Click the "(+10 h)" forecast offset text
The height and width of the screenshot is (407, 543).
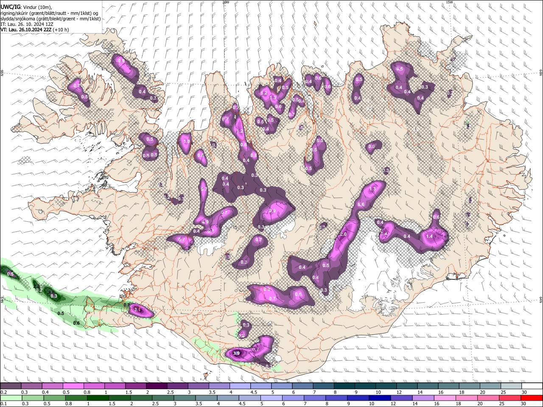click(x=61, y=30)
